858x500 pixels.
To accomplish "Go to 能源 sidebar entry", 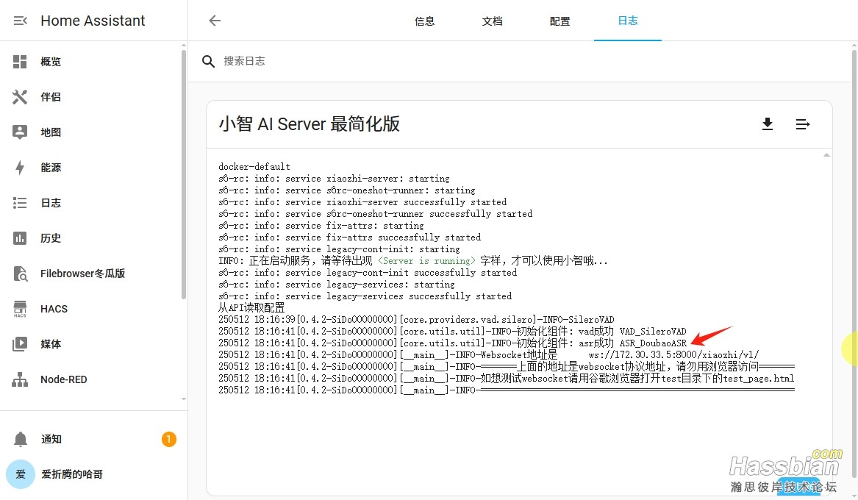I will [91, 168].
